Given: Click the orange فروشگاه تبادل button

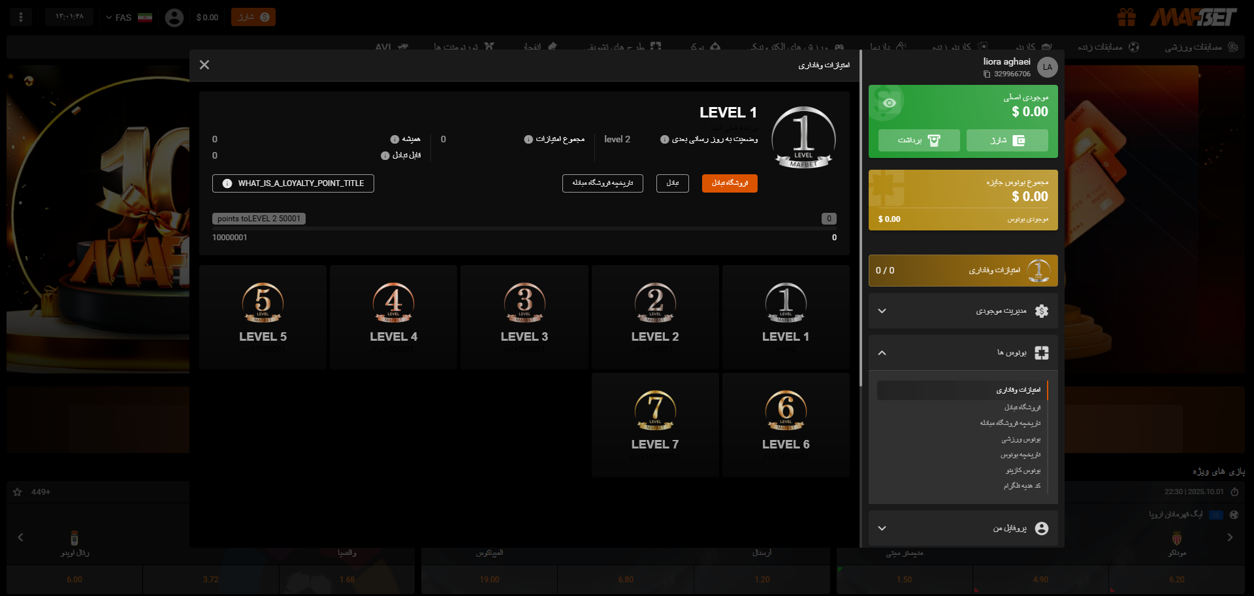Looking at the screenshot, I should 730,183.
